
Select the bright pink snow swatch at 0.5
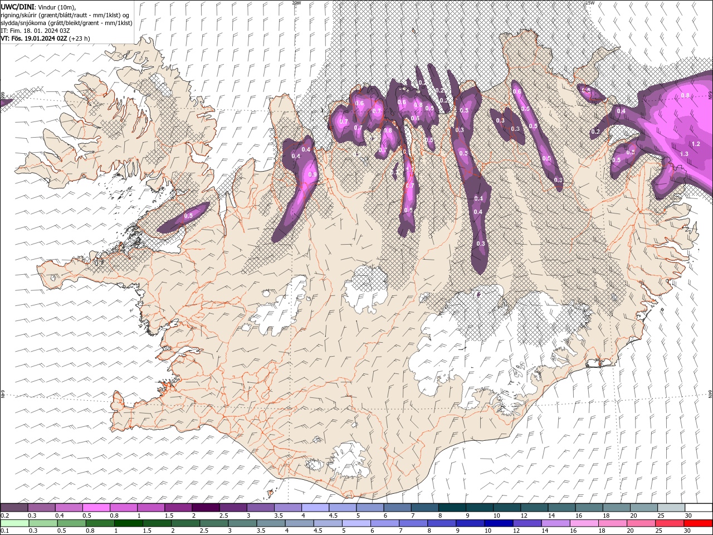click(97, 508)
